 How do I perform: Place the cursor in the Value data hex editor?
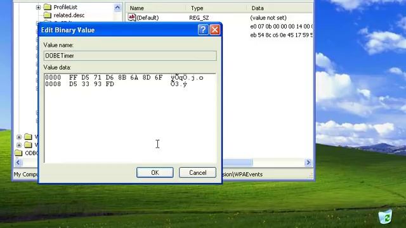tap(130, 118)
